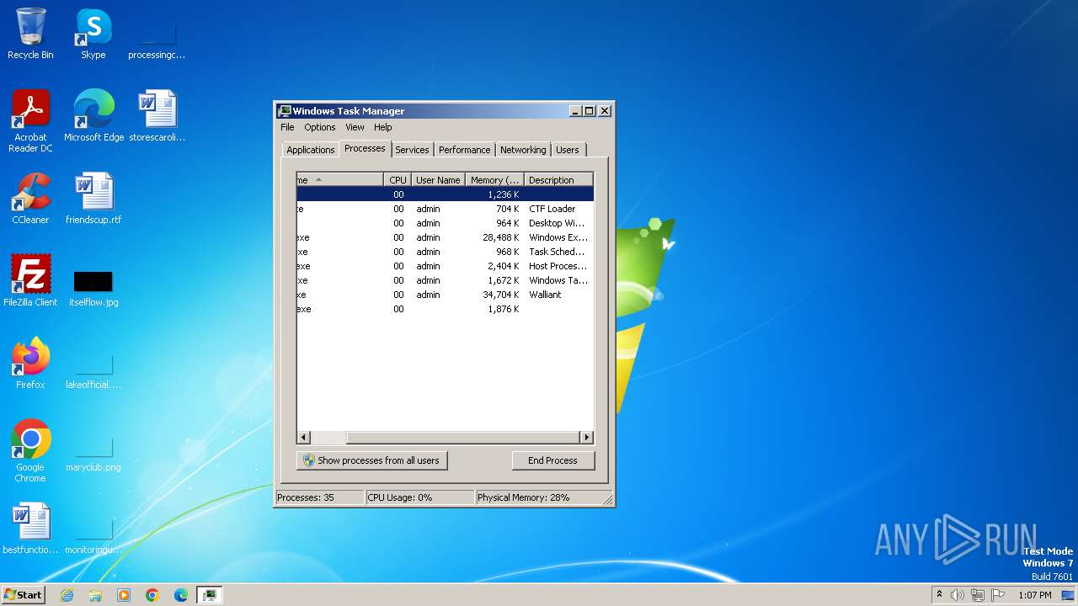Screen dimensions: 1078x606
Task: Select the Task Sched... process row
Action: coord(445,252)
